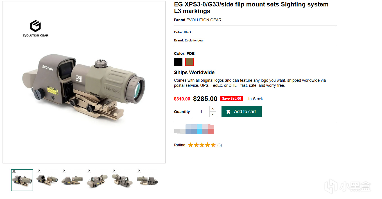Image resolution: width=382 pixels, height=199 pixels.
Task: View the third product thumbnail image
Action: pyautogui.click(x=72, y=180)
